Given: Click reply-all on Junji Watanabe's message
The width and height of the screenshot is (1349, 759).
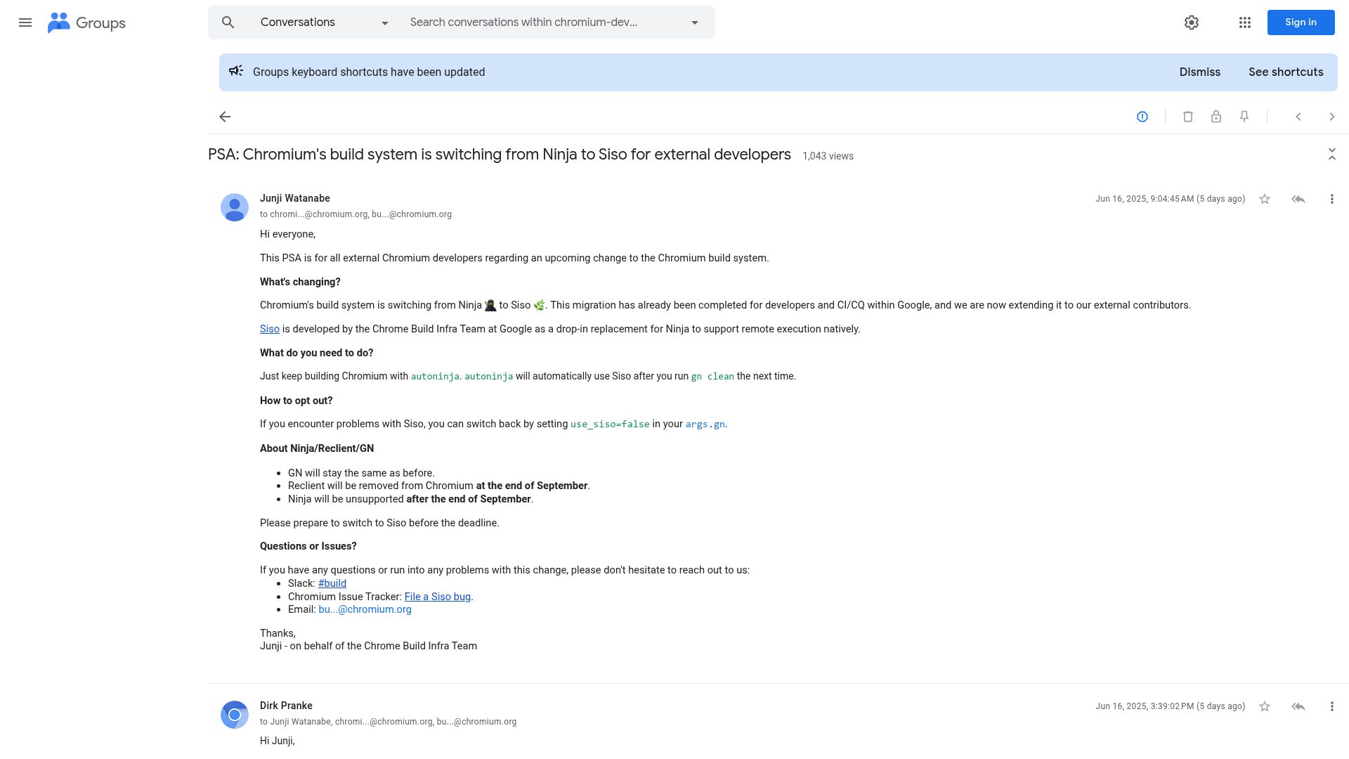Looking at the screenshot, I should (x=1298, y=199).
